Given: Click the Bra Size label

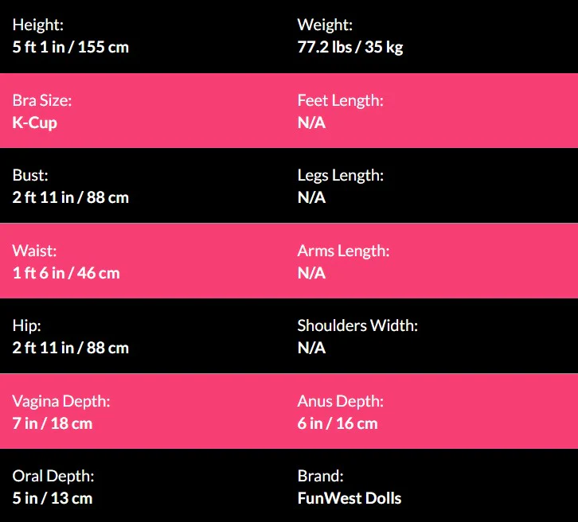Looking at the screenshot, I should [42, 101].
